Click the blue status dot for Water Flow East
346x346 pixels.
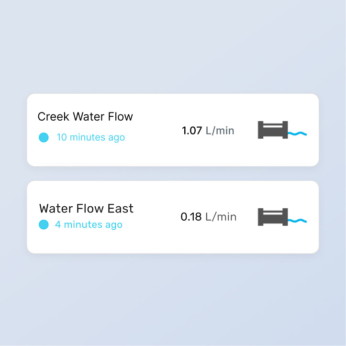44,224
